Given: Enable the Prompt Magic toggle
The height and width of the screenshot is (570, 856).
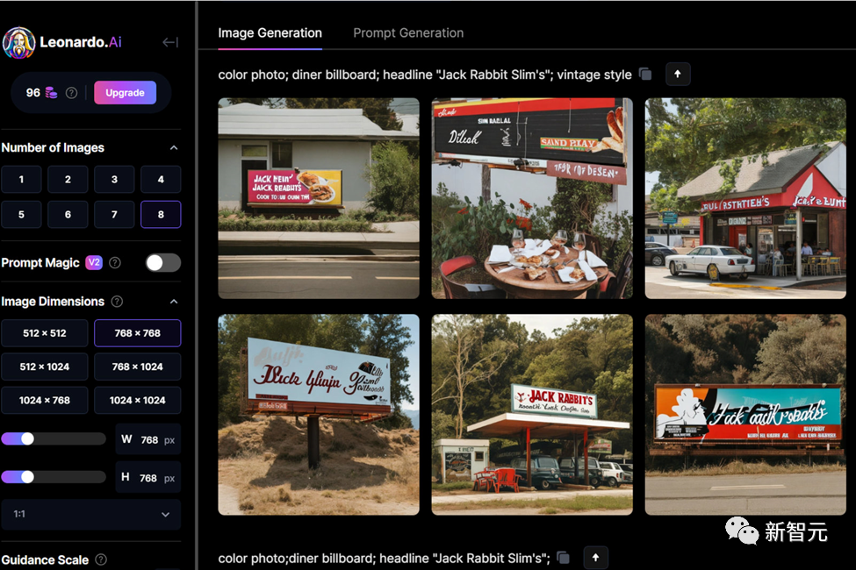Looking at the screenshot, I should coord(162,263).
